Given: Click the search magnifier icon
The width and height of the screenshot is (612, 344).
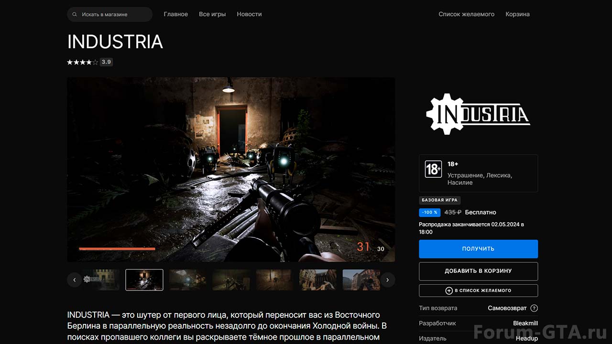Looking at the screenshot, I should click(x=75, y=14).
